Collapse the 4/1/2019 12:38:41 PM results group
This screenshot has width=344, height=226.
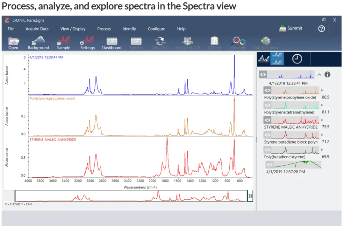coord(319,75)
